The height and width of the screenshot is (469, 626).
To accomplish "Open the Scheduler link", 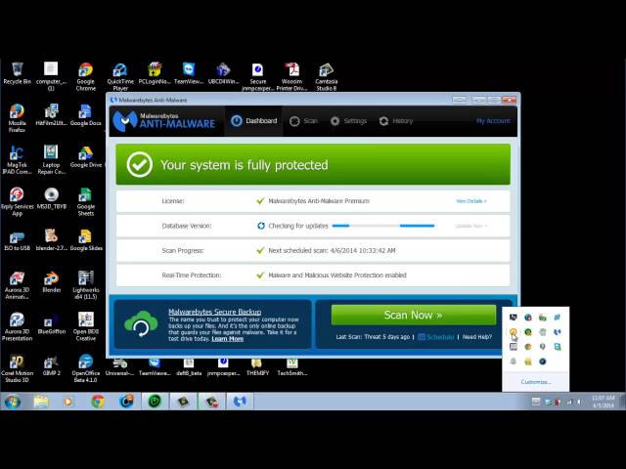I will pos(436,337).
